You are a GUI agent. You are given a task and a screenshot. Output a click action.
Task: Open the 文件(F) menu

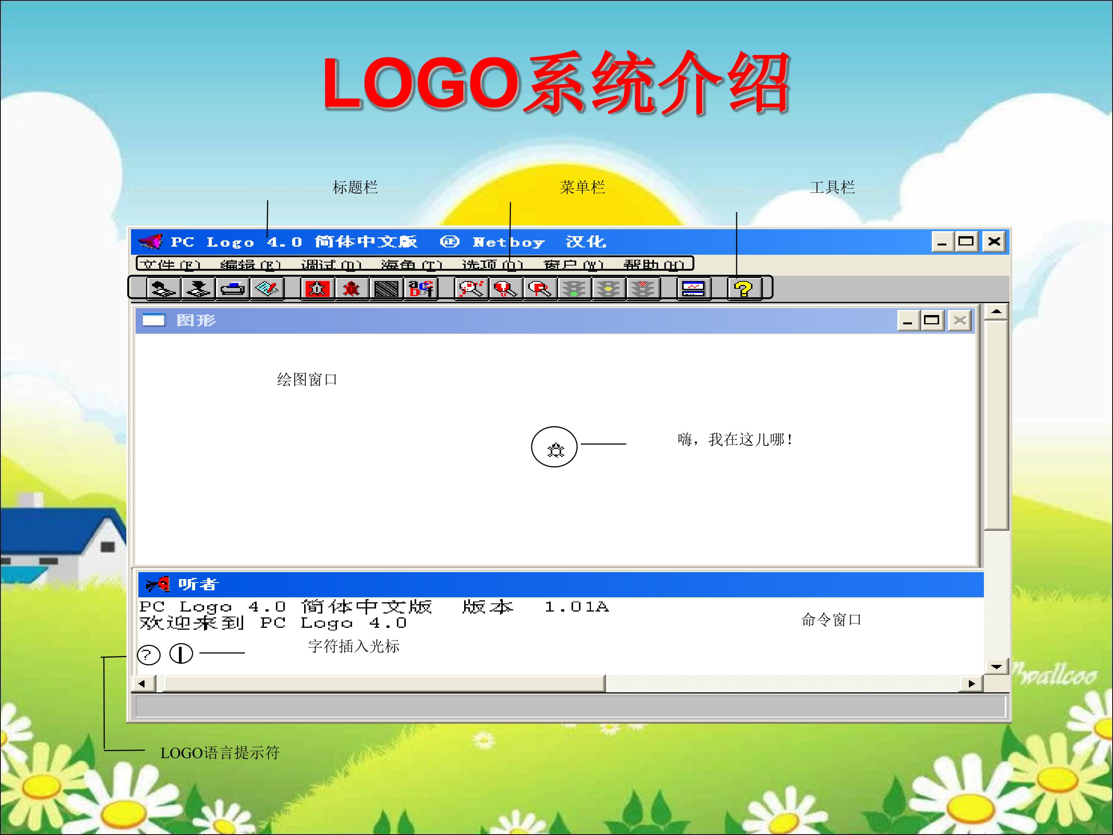point(170,264)
